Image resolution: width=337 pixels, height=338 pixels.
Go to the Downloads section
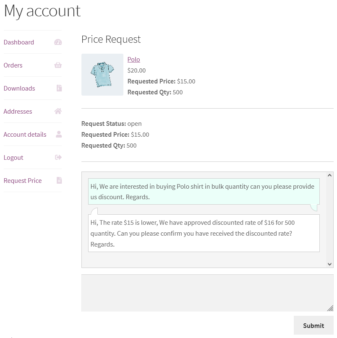[19, 88]
